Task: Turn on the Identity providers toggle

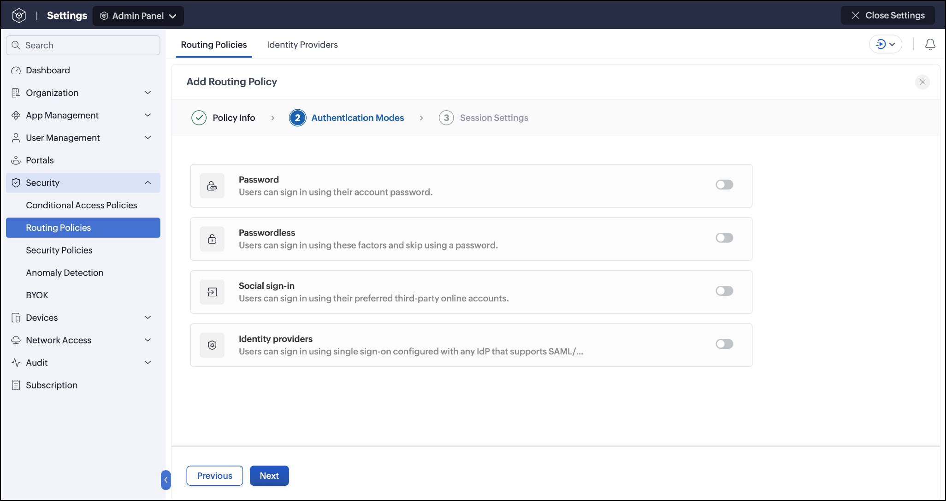Action: point(724,344)
